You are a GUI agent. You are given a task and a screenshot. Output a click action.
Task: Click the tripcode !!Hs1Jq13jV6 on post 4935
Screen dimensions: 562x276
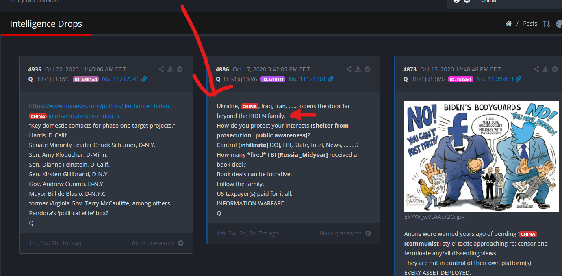53,79
